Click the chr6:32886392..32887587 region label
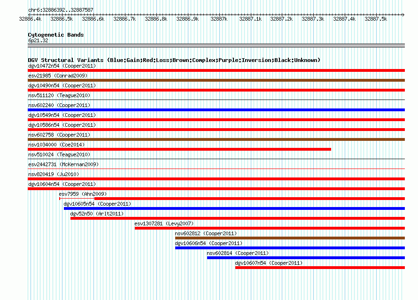 pyautogui.click(x=61, y=10)
